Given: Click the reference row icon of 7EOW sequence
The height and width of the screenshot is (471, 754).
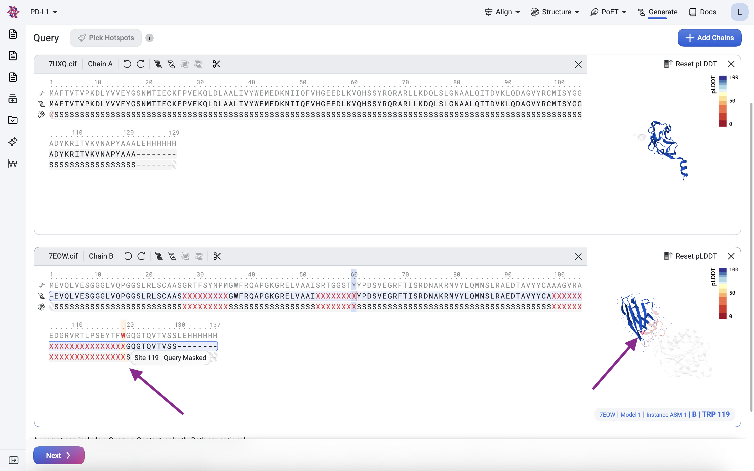Looking at the screenshot, I should click(42, 285).
